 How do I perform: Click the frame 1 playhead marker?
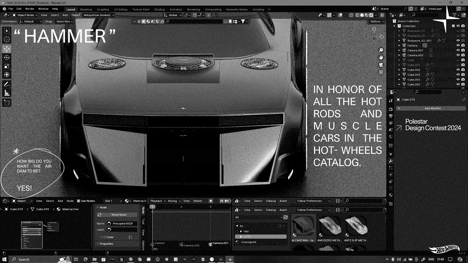[152, 207]
